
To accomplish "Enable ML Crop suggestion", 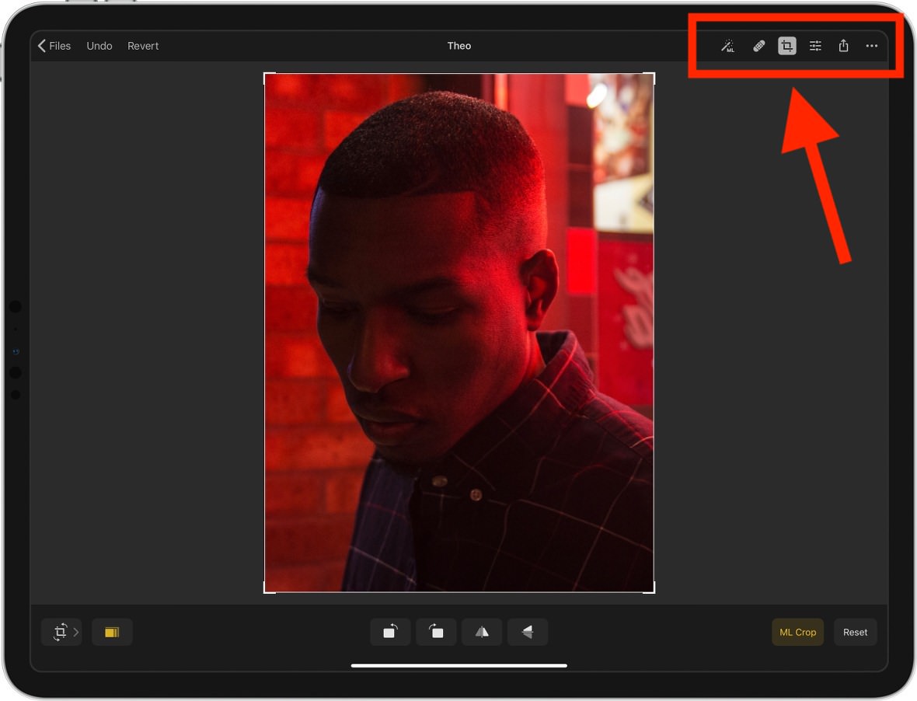I will coord(797,632).
